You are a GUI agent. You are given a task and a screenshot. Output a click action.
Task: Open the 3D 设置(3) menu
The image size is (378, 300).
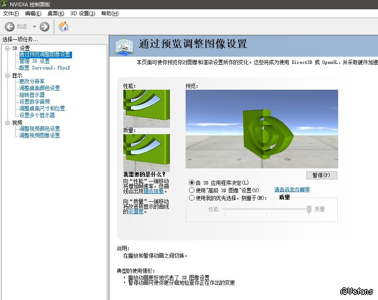tap(83, 14)
